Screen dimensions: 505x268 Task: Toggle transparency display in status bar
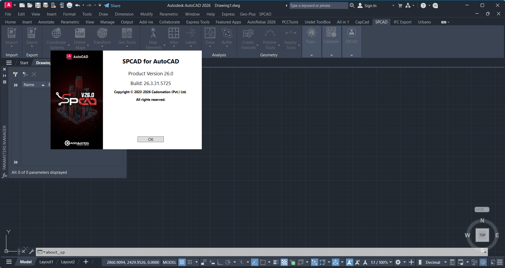pyautogui.click(x=284, y=262)
